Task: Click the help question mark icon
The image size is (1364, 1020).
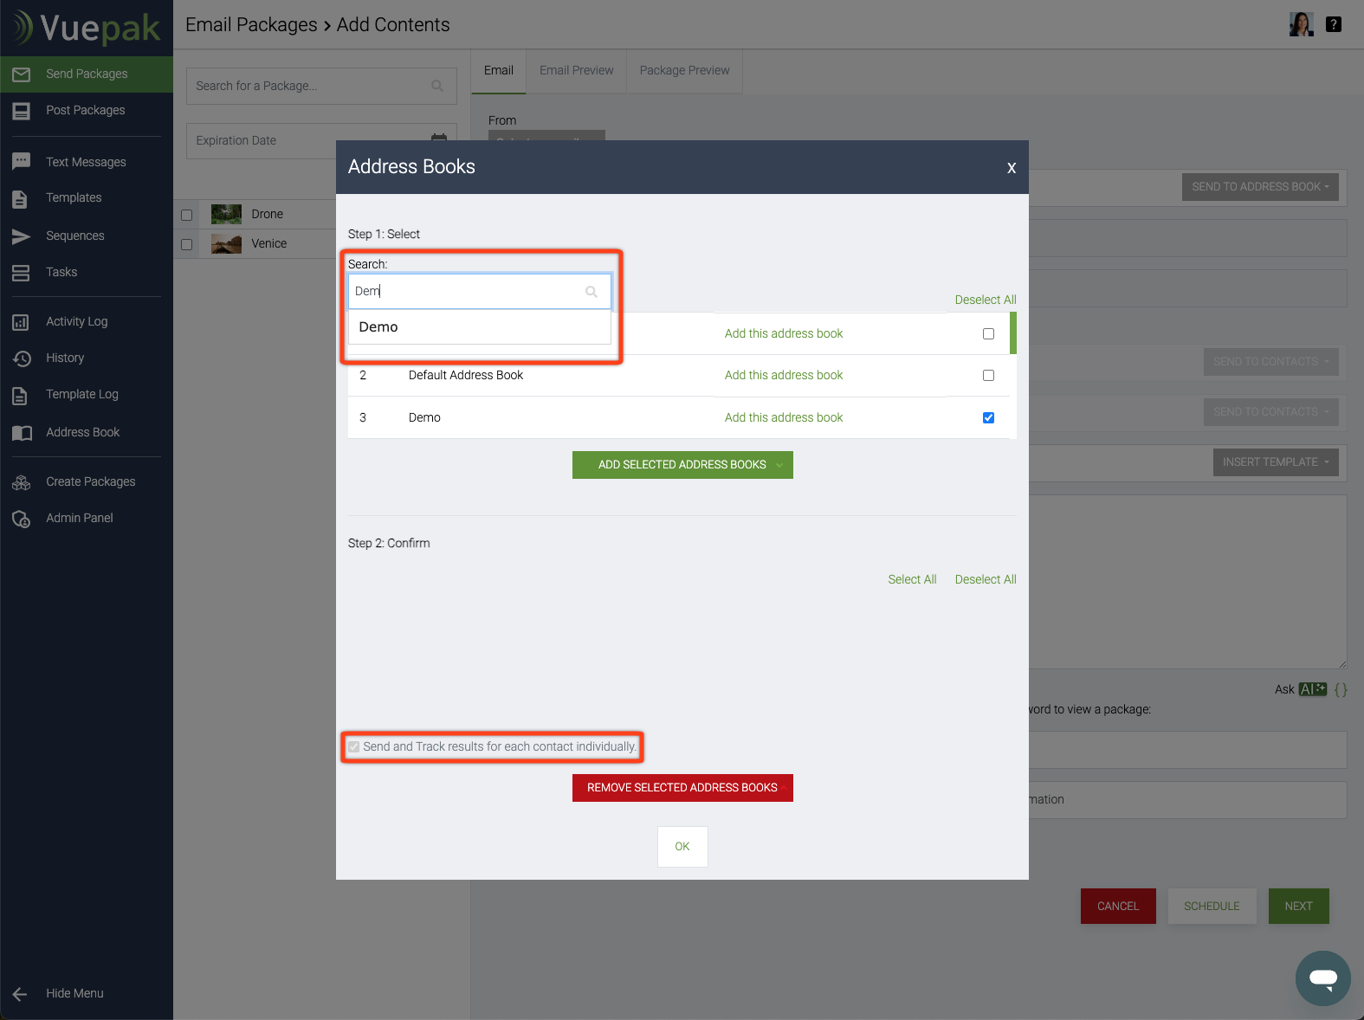Action: click(1334, 24)
